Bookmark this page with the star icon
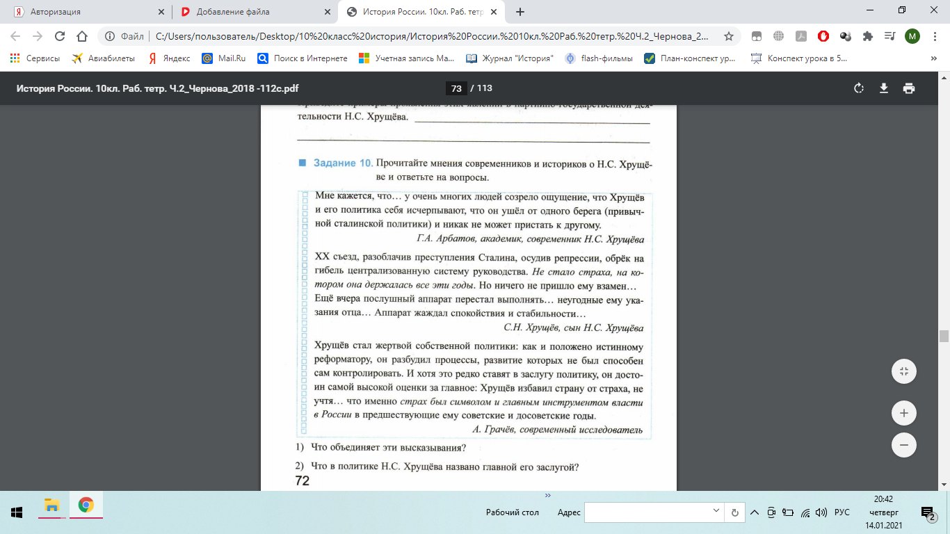 (x=729, y=36)
